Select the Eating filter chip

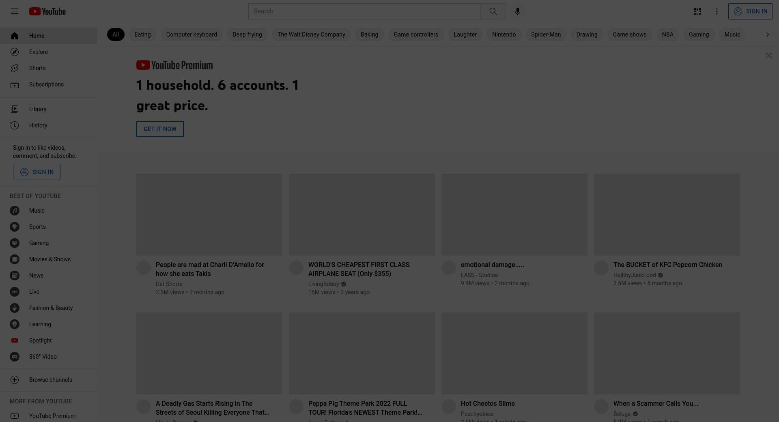[142, 34]
